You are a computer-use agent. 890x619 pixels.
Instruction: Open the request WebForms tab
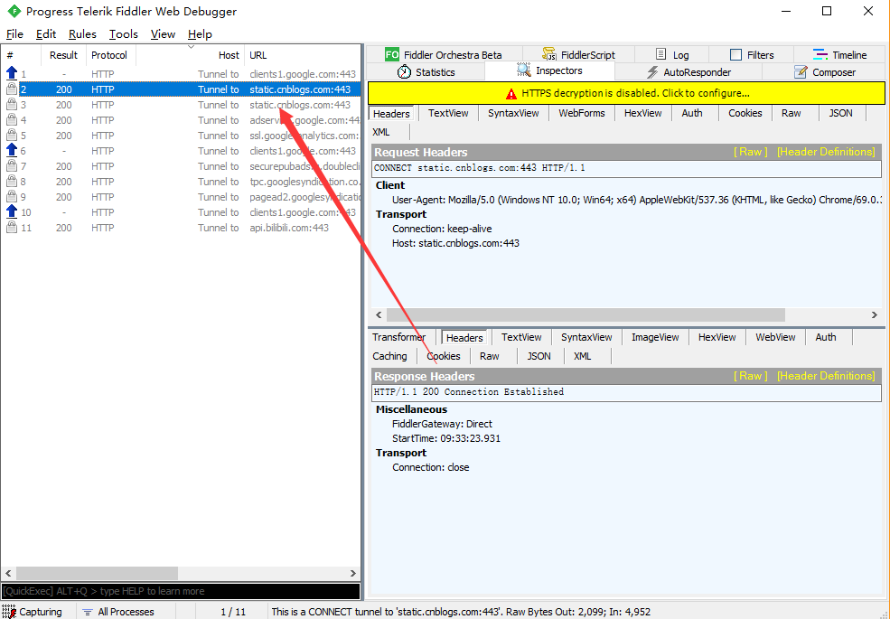pos(581,113)
